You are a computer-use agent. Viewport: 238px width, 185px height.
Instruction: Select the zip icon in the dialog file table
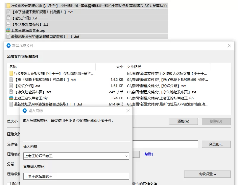coord(11,98)
